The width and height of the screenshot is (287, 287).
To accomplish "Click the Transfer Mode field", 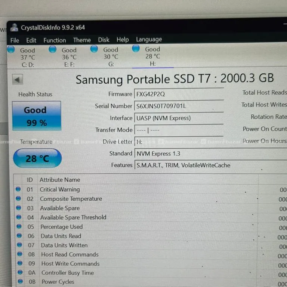I will tap(179, 130).
